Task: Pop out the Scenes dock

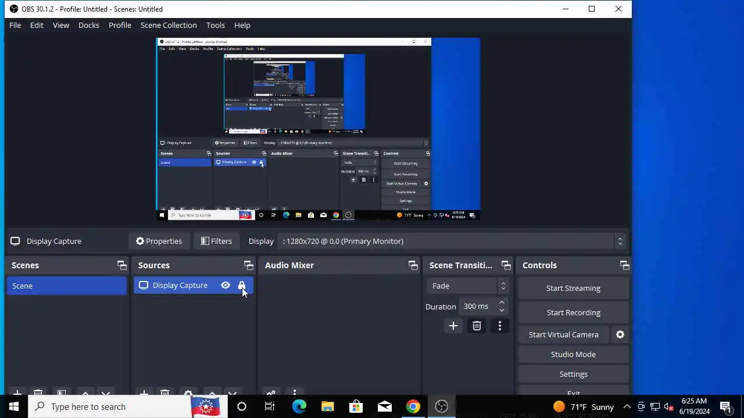Action: 121,265
